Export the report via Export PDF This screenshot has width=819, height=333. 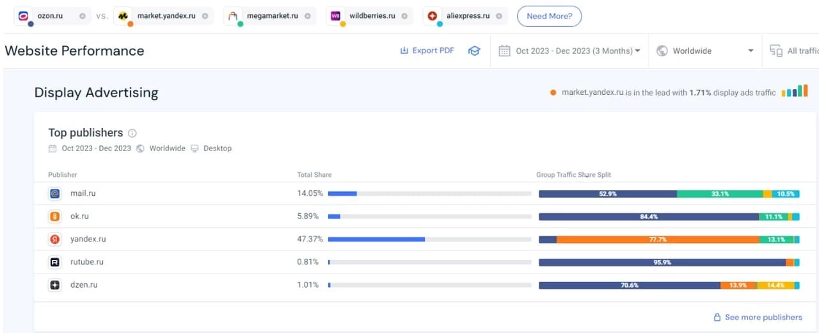point(427,51)
